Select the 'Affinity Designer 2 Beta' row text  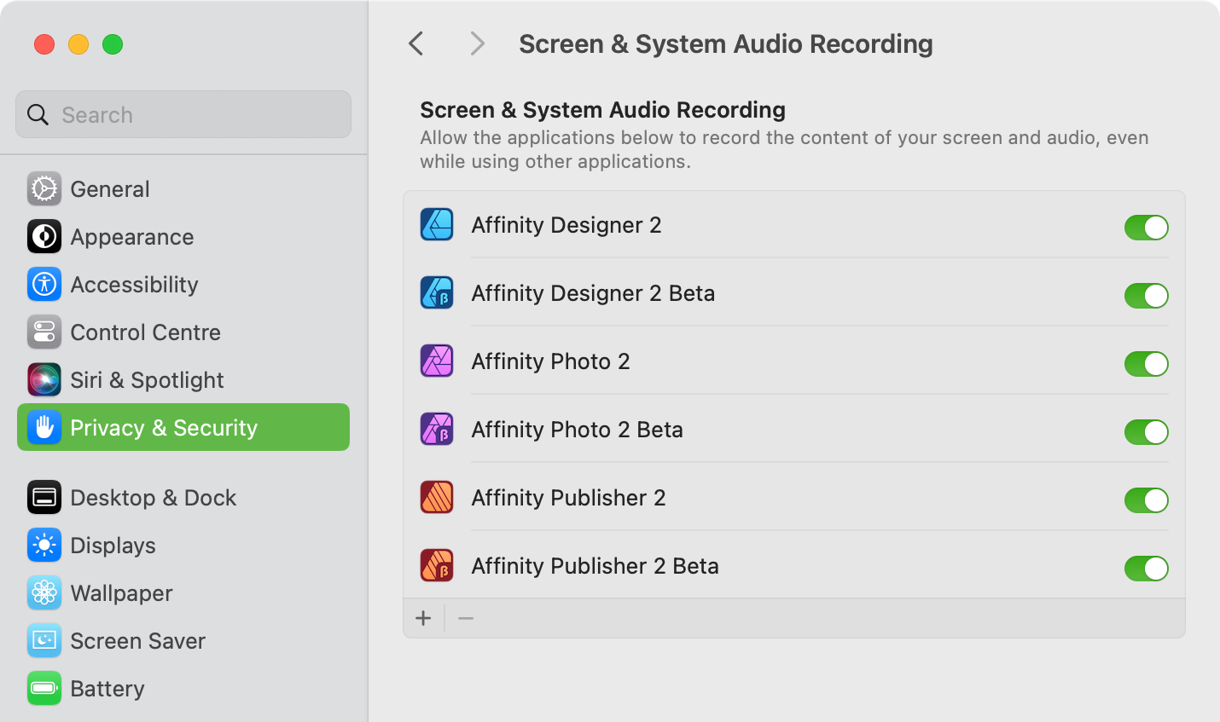coord(593,293)
